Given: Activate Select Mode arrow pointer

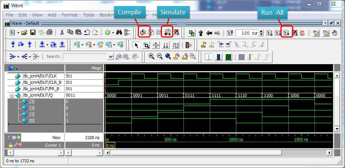Looking at the screenshot, I should click(x=136, y=45).
